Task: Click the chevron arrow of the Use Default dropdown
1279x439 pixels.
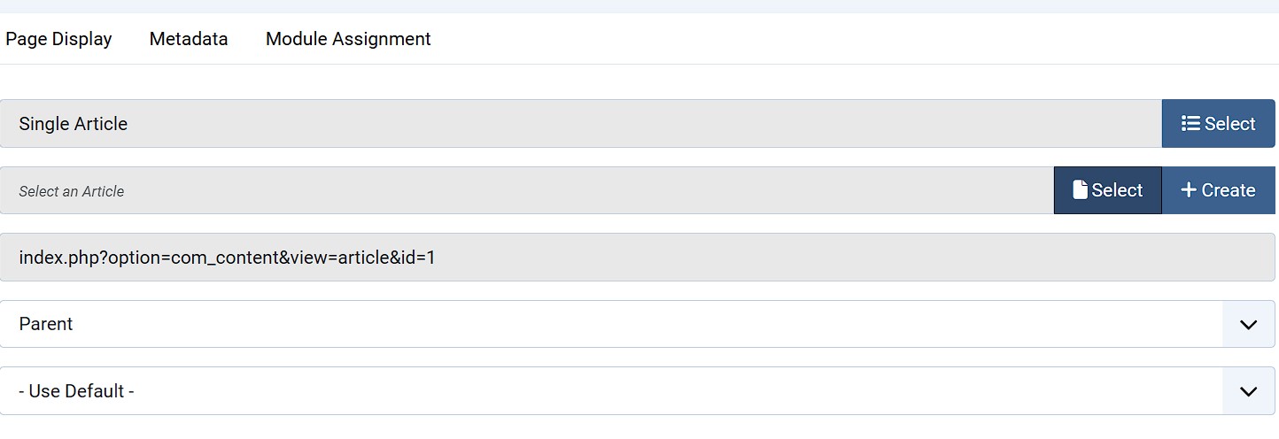Action: [x=1248, y=391]
